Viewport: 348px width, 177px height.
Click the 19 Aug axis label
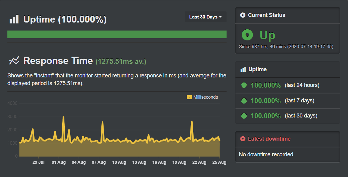click(x=179, y=162)
